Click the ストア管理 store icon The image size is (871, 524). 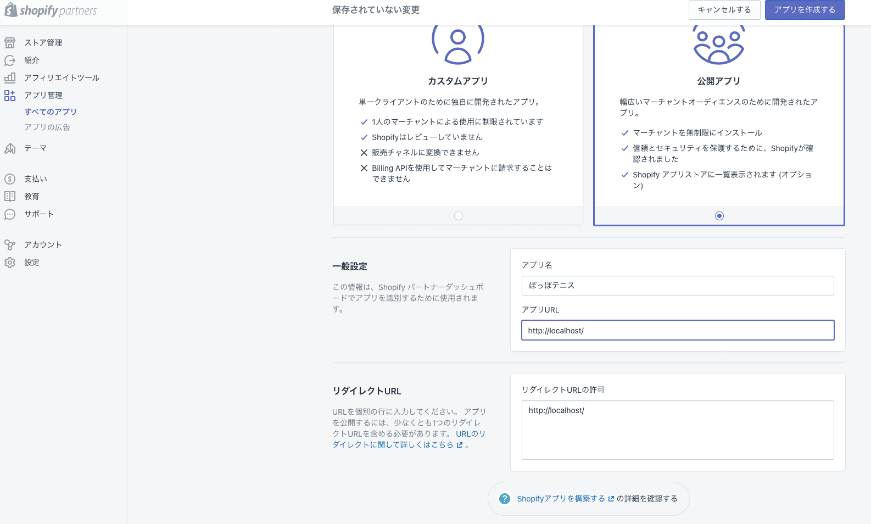[x=10, y=42]
